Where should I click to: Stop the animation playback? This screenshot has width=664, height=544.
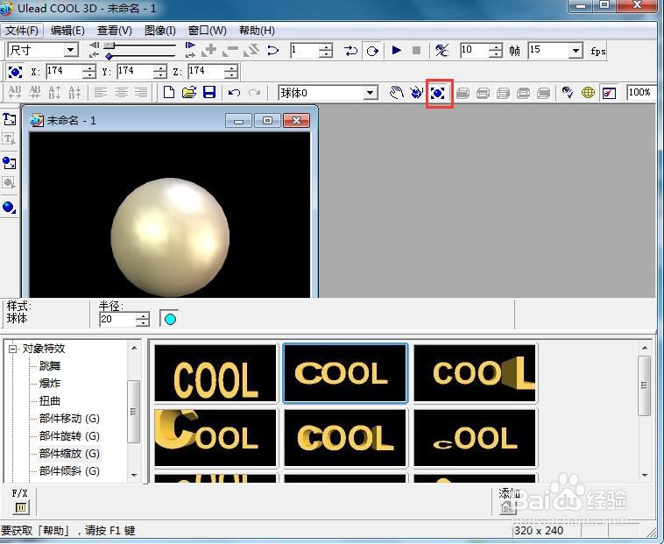click(x=416, y=51)
